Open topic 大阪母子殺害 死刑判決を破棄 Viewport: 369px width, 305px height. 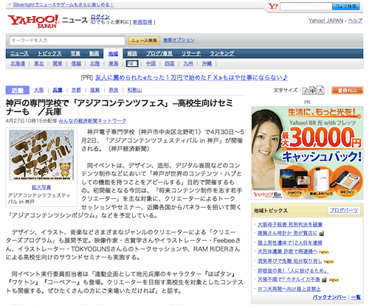pyautogui.click(x=290, y=225)
